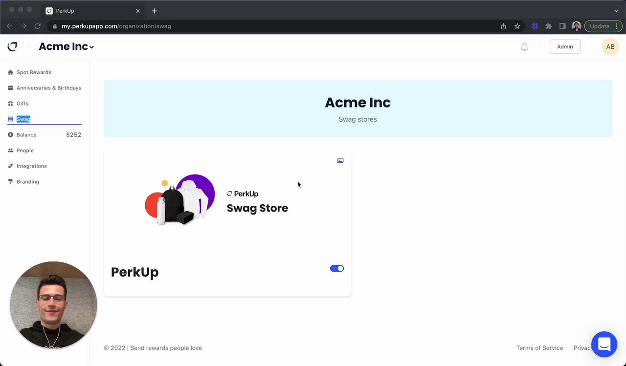Toggle the PerkUp swag store switch
The image size is (626, 366).
tap(337, 268)
